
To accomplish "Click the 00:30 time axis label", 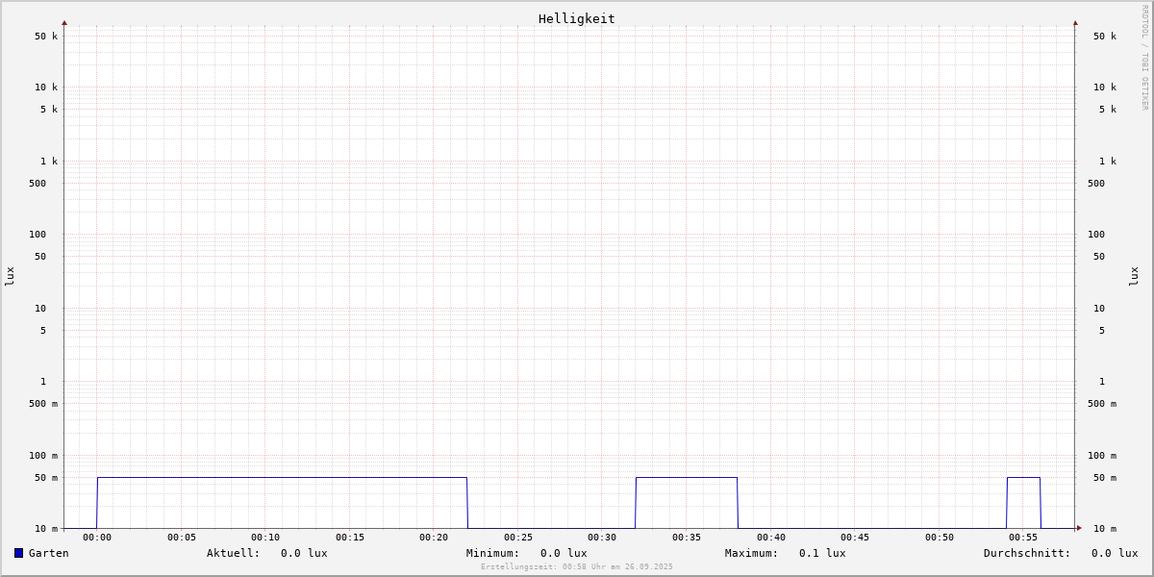I will (602, 538).
